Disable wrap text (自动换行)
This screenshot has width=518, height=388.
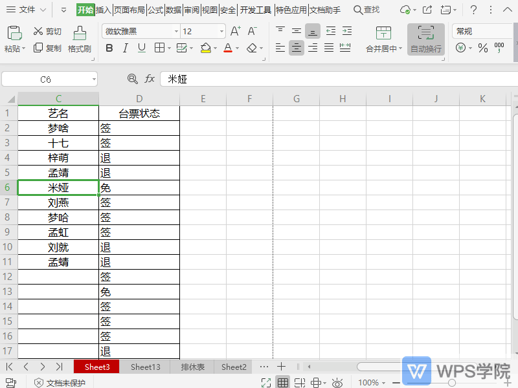coord(425,40)
